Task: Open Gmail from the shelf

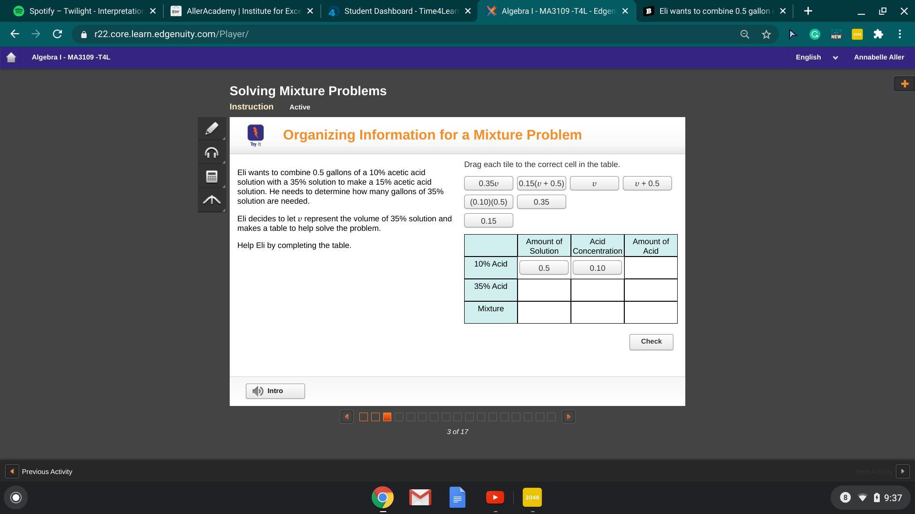Action: pyautogui.click(x=420, y=498)
